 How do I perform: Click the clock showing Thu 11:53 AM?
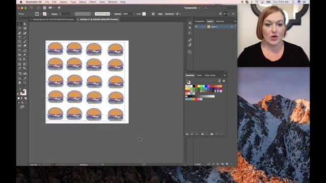(x=281, y=2)
